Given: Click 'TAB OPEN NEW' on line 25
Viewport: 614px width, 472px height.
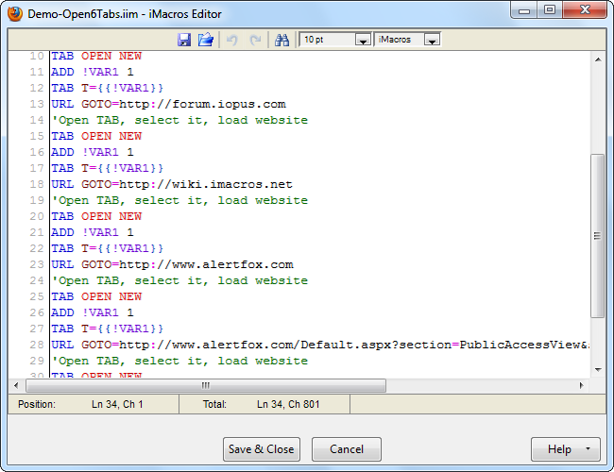Looking at the screenshot, I should [96, 296].
